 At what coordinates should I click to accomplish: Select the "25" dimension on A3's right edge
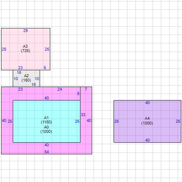click(47, 49)
